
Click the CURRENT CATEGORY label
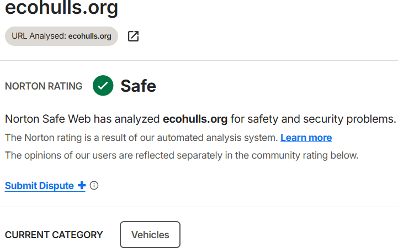54,235
